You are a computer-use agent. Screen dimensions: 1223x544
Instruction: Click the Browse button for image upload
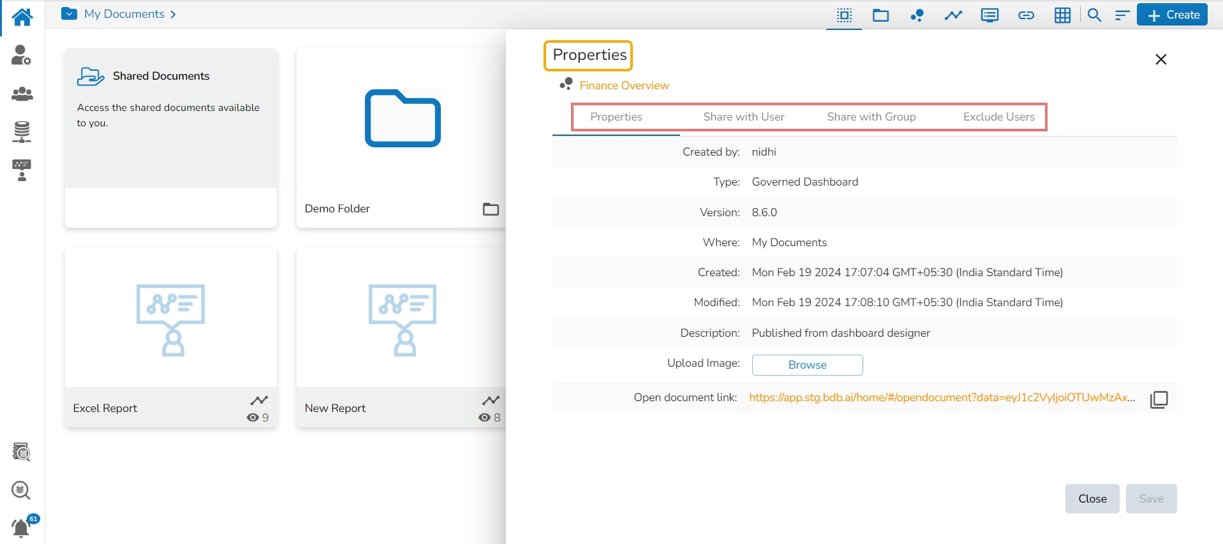click(x=807, y=365)
